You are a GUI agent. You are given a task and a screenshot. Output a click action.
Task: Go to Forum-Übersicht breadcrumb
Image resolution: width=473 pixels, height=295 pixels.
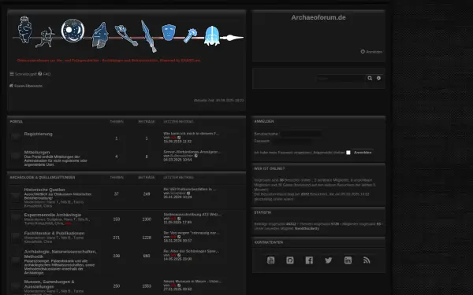28,86
